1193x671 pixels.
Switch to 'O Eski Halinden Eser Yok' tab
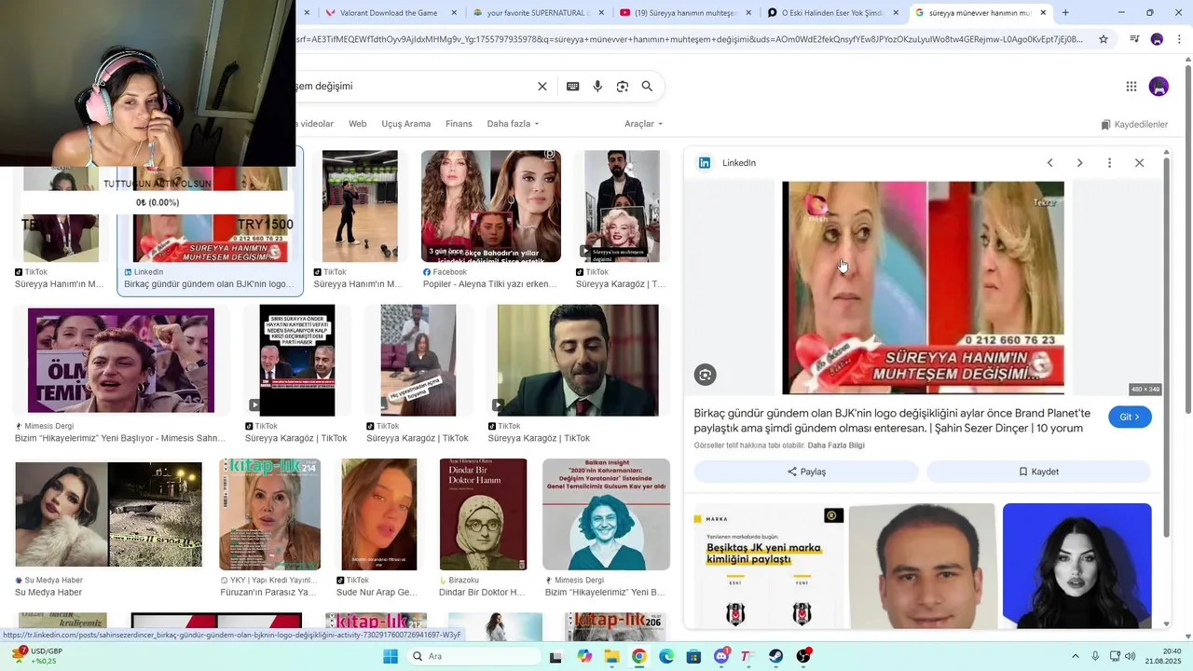pyautogui.click(x=833, y=13)
